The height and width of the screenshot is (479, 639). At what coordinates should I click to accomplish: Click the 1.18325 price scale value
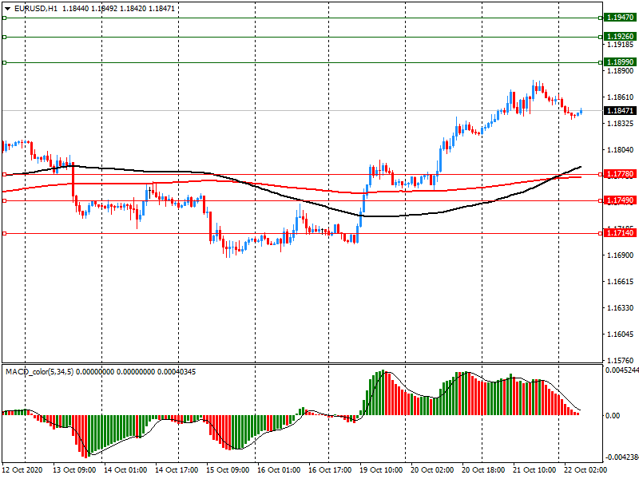[621, 124]
